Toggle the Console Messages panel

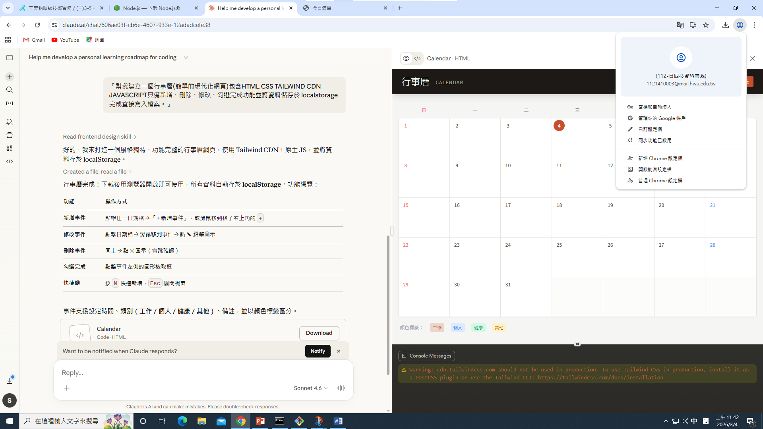(426, 356)
